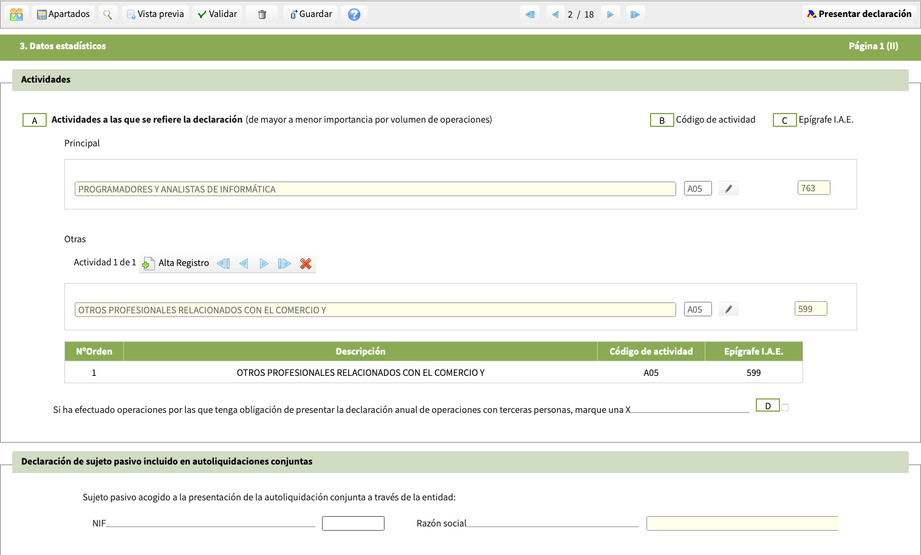This screenshot has width=921, height=555.
Task: Click the trash delete icon
Action: pyautogui.click(x=262, y=14)
